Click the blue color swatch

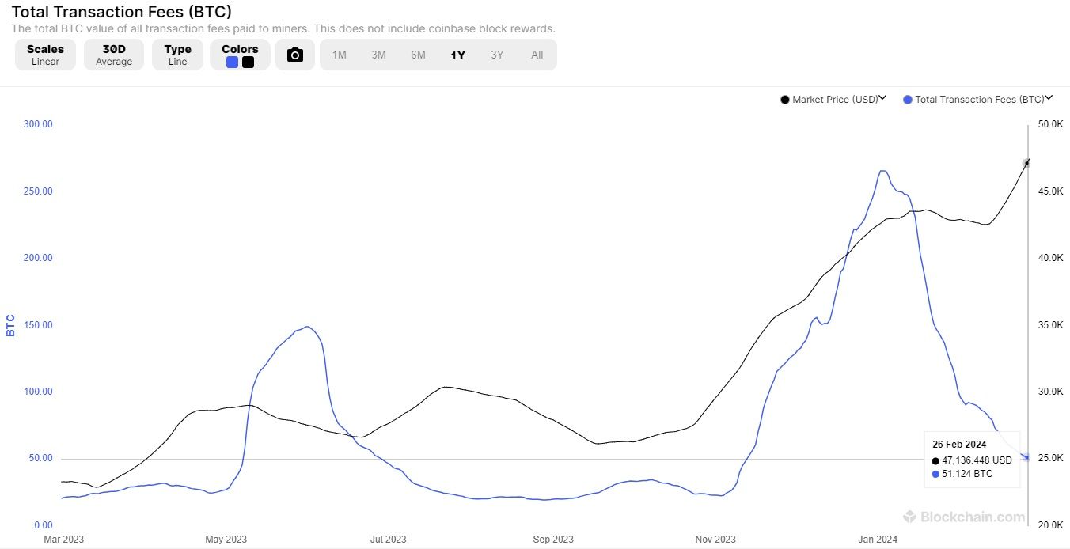coord(232,62)
